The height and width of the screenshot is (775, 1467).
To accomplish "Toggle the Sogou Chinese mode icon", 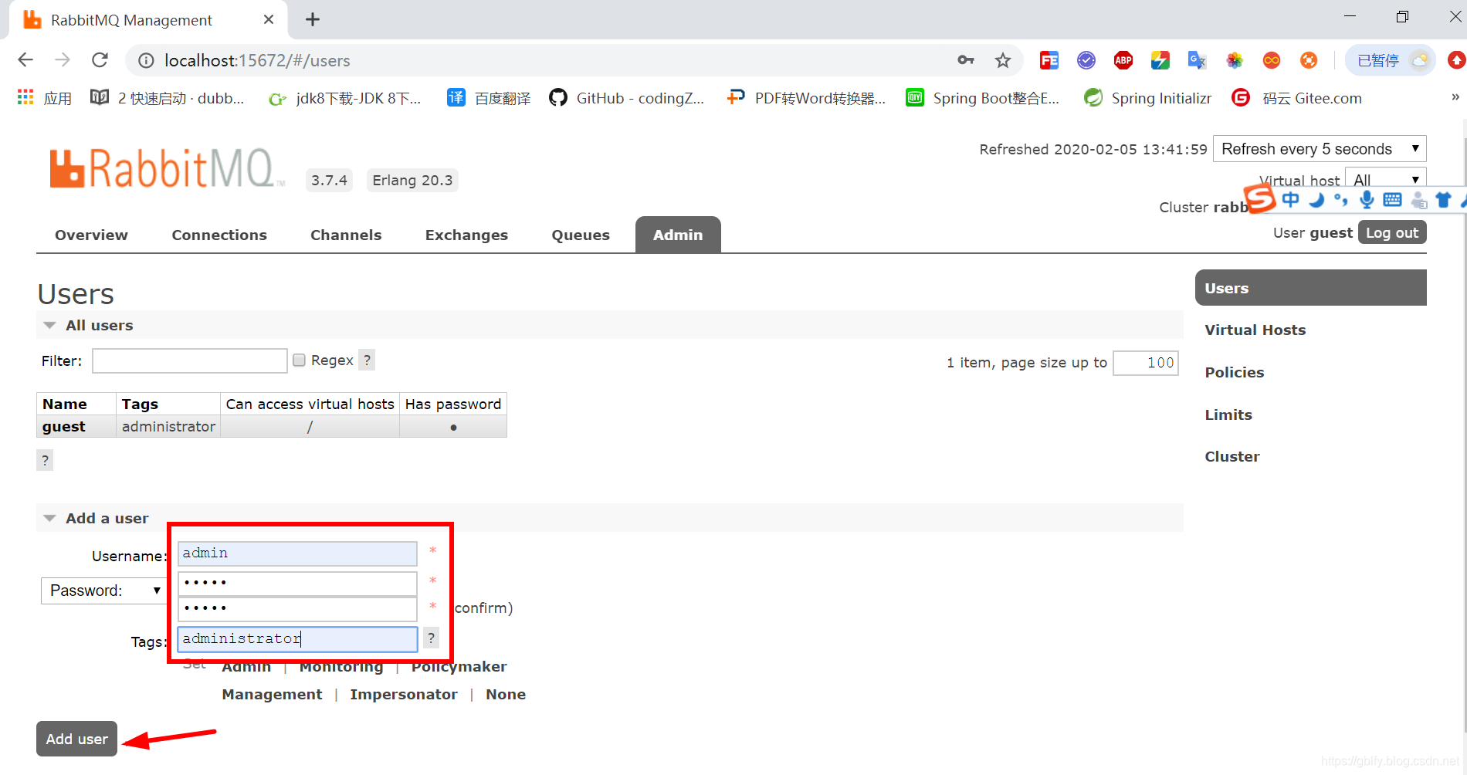I will [1290, 200].
